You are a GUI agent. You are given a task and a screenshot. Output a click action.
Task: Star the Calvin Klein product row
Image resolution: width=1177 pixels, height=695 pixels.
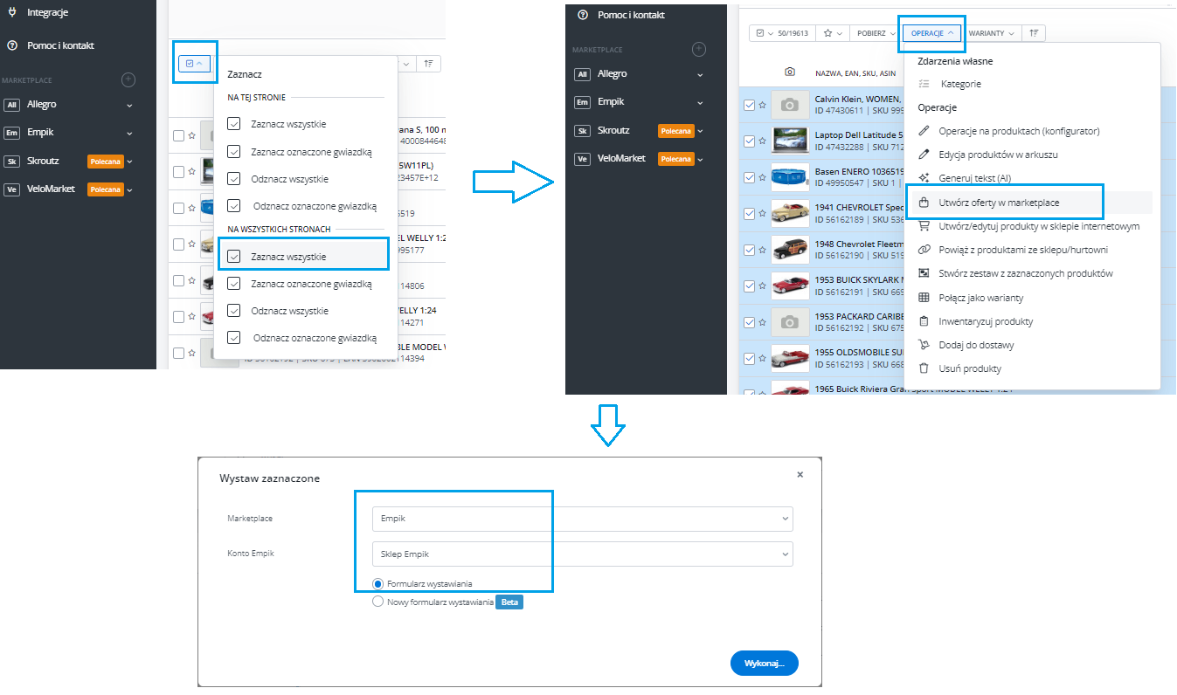(762, 105)
